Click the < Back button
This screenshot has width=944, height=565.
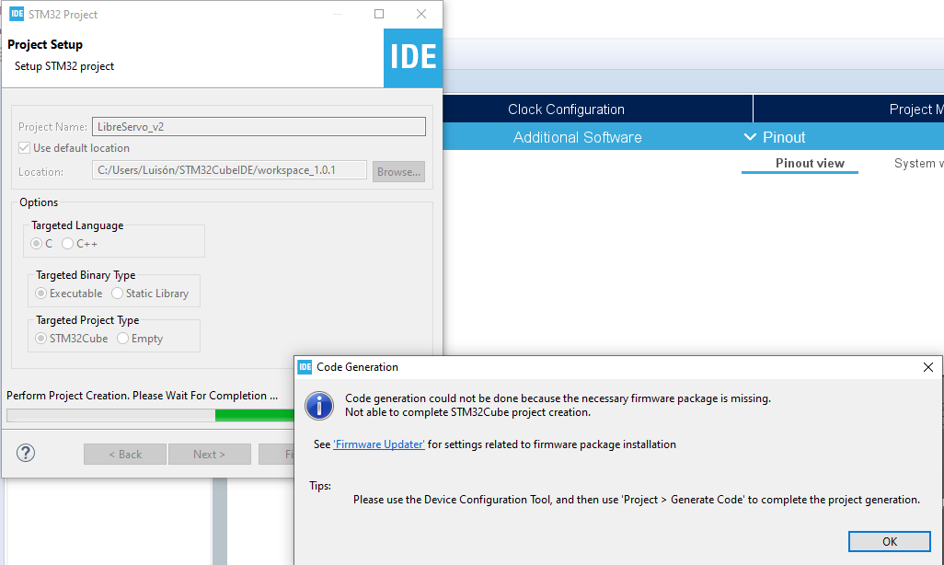coord(125,455)
